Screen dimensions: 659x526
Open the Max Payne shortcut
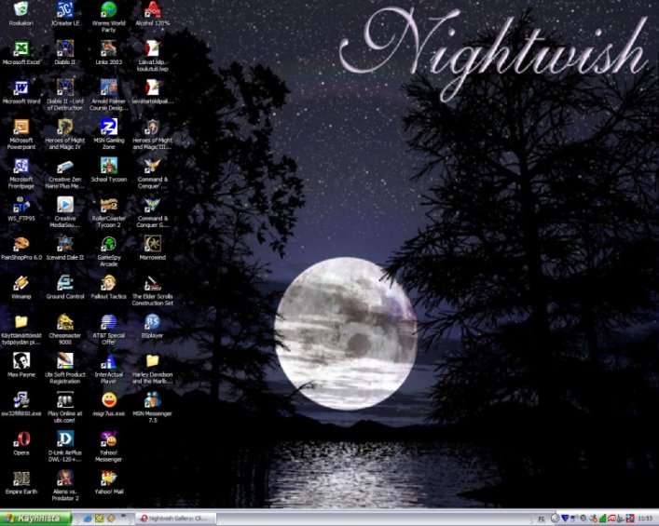(x=21, y=360)
